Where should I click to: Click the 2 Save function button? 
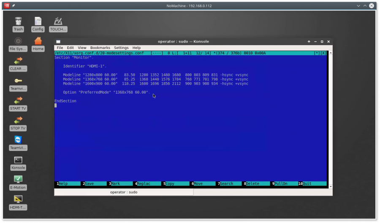(94, 184)
